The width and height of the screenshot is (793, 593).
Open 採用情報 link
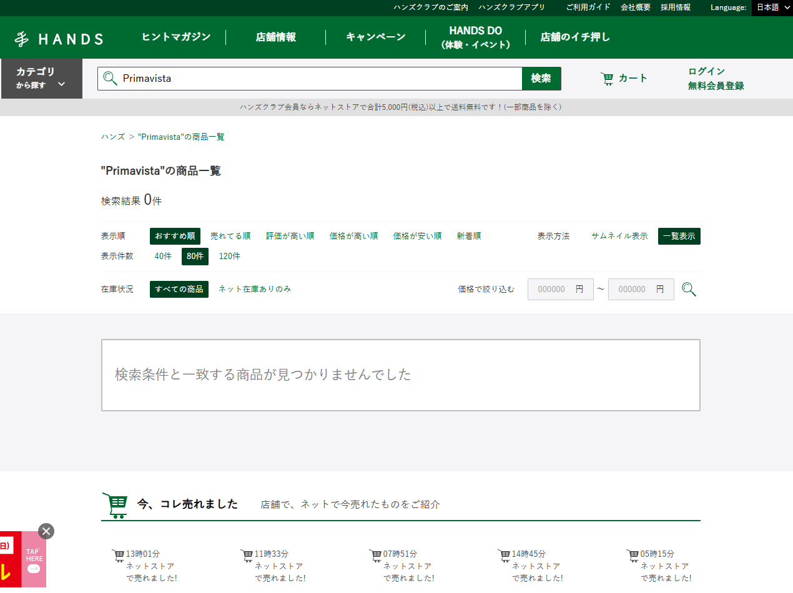point(676,7)
